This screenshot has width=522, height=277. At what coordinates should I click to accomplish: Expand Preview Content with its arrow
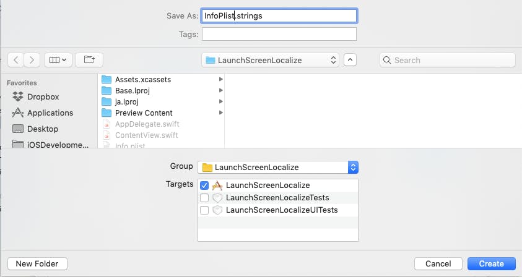(220, 113)
